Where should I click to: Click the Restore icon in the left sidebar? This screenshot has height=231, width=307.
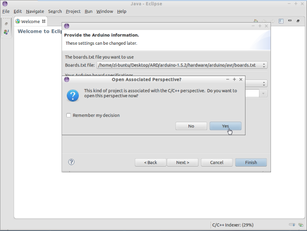(x=6, y=24)
